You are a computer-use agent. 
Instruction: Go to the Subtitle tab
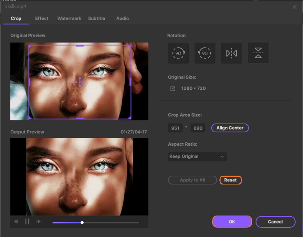point(97,18)
